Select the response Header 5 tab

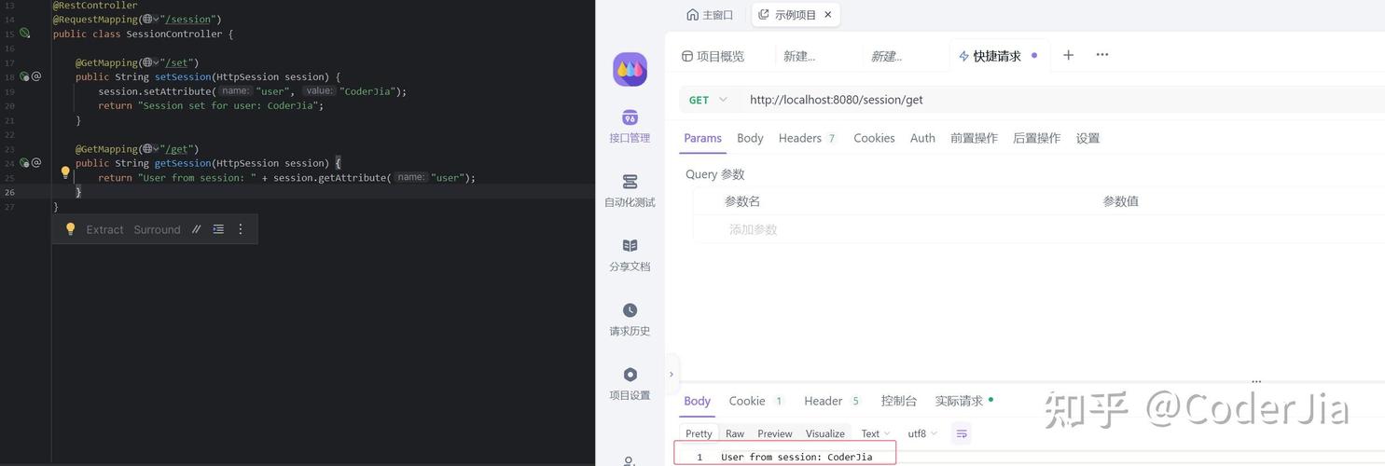tap(832, 401)
